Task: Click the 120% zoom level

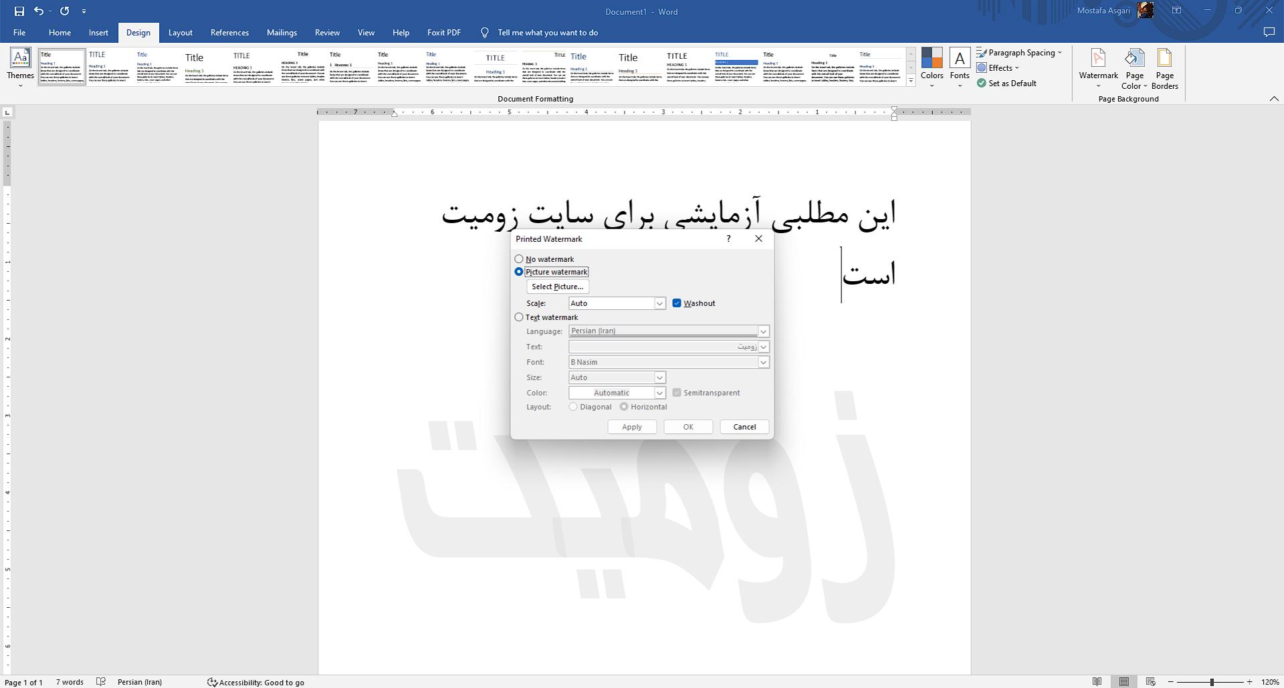Action: pos(1270,682)
